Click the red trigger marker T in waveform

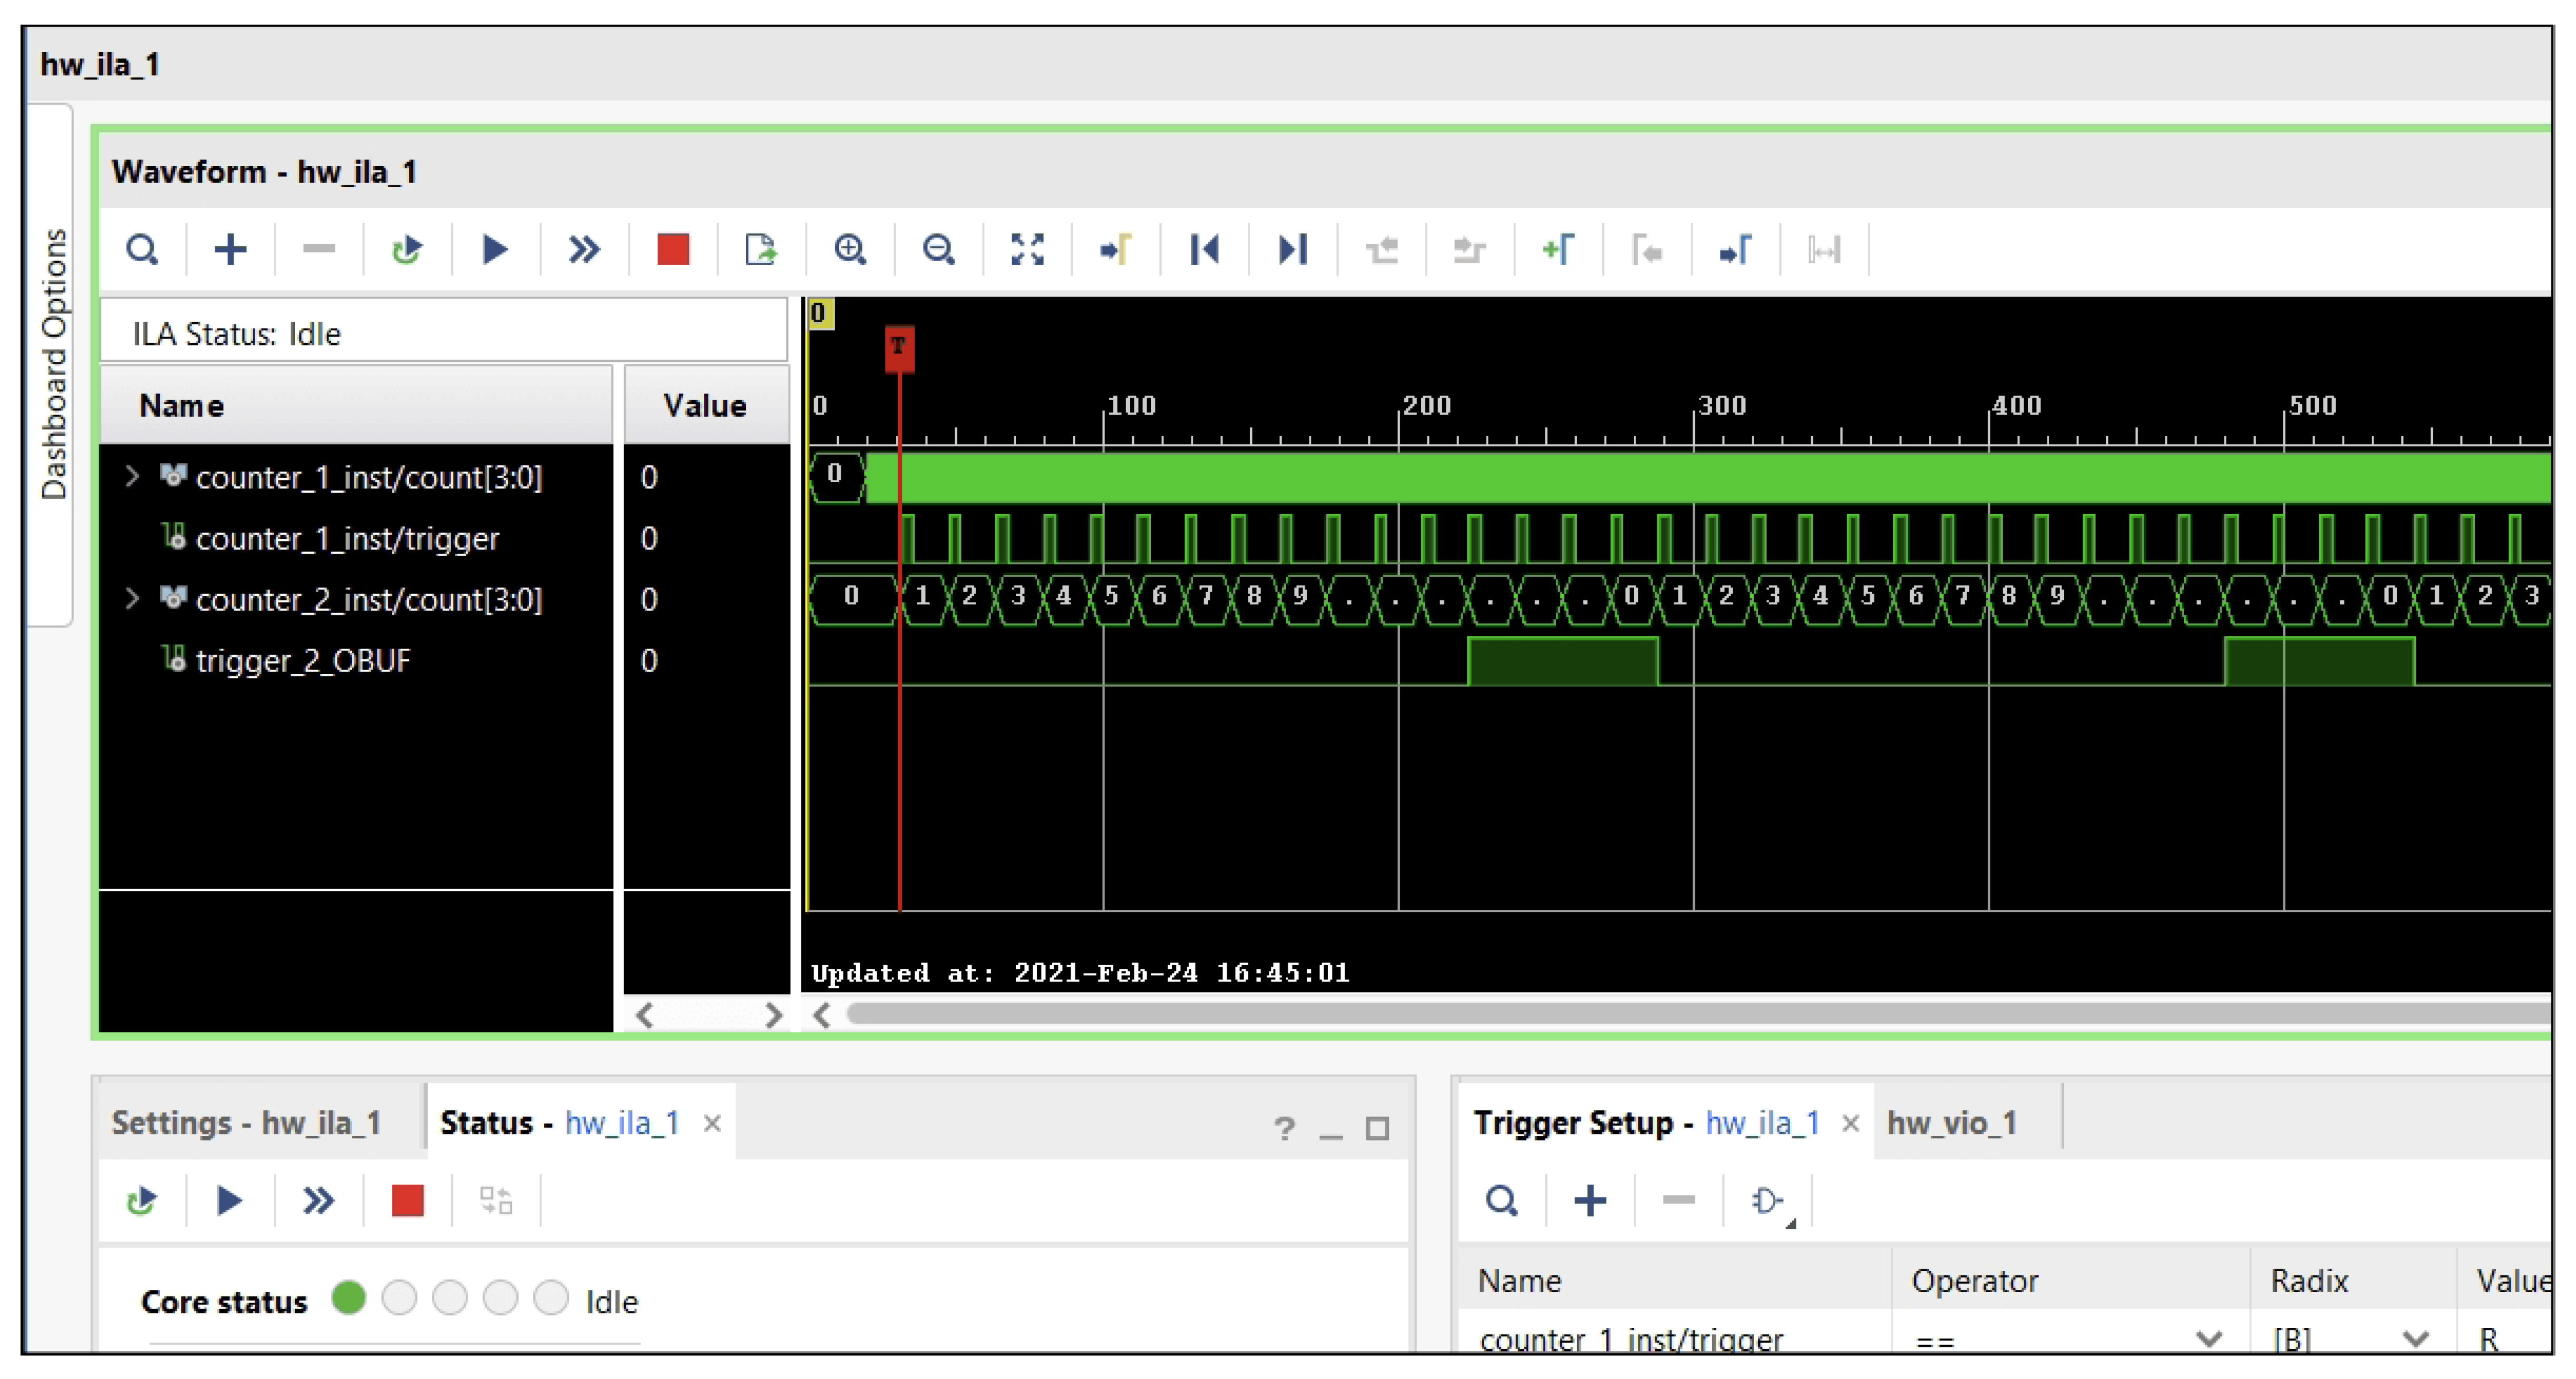click(x=899, y=347)
